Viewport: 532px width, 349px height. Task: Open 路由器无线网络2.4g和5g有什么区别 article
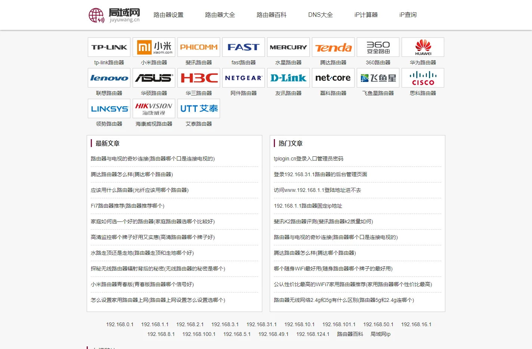point(344,300)
